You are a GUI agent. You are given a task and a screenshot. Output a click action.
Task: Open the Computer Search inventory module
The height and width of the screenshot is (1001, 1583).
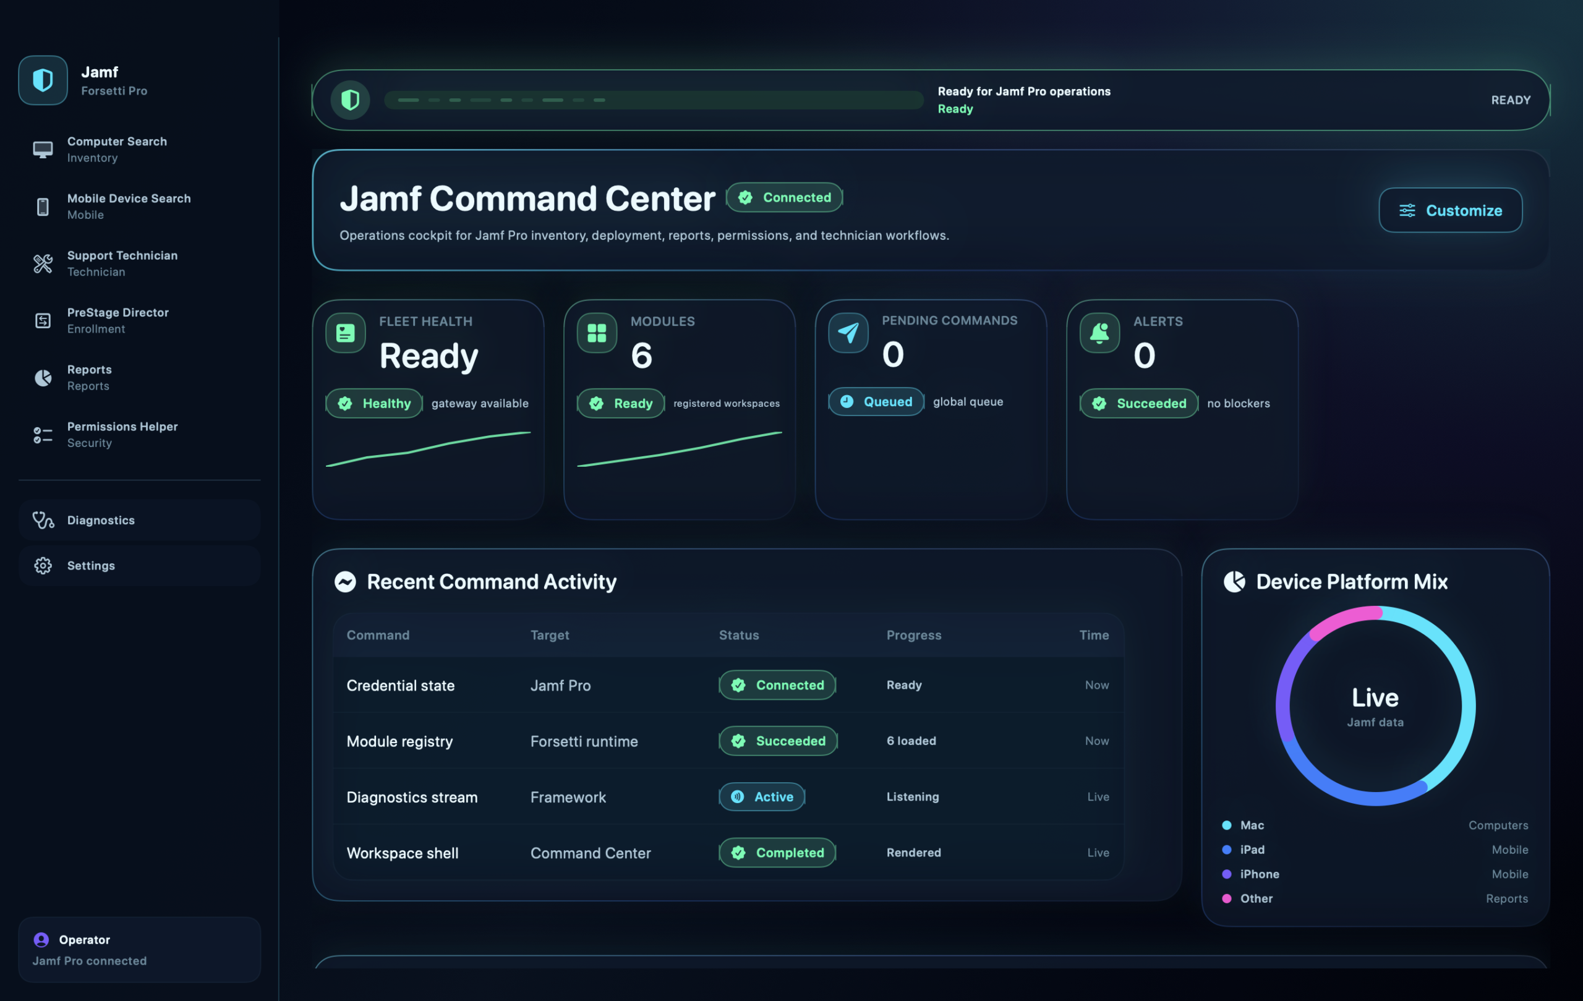pos(139,149)
